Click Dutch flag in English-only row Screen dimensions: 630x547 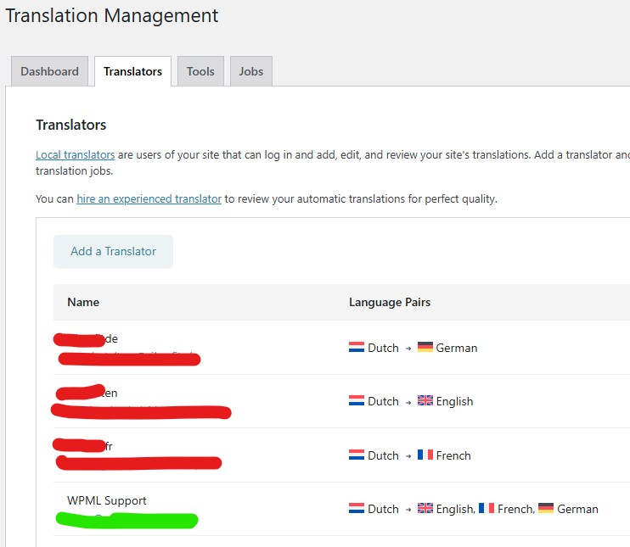tap(357, 400)
